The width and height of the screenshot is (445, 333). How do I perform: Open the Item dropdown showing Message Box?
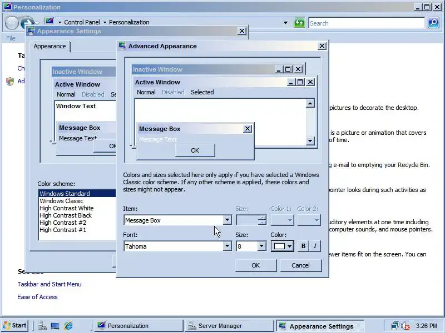[227, 220]
